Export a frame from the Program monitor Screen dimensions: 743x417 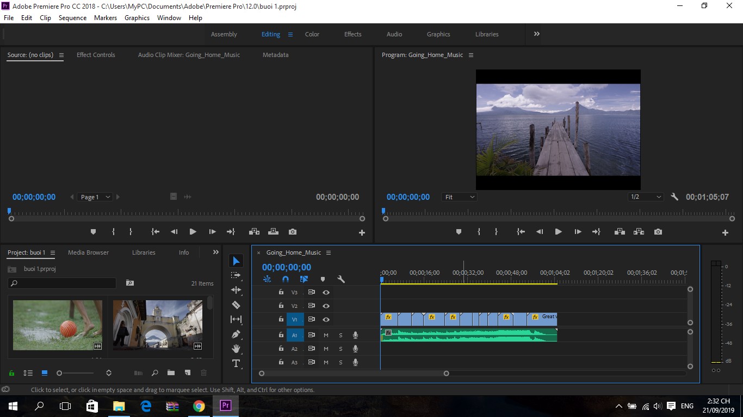(x=658, y=232)
